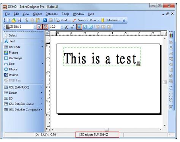Click the Open file folder icon
Image resolution: width=180 pixels, height=142 pixels.
(14, 20)
